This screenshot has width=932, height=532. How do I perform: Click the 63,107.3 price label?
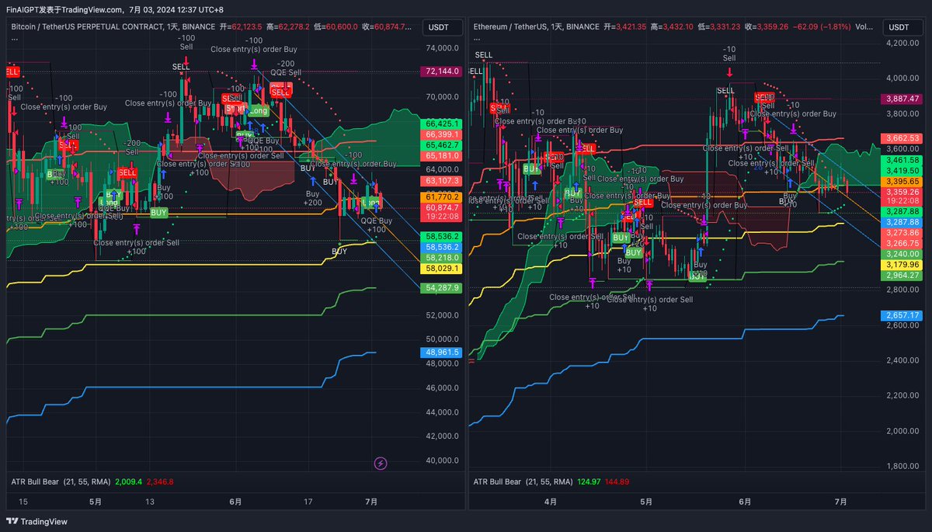(x=441, y=181)
